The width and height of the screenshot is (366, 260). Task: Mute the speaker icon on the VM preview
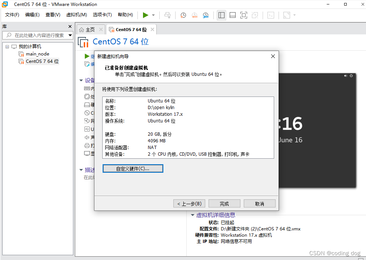point(345,75)
